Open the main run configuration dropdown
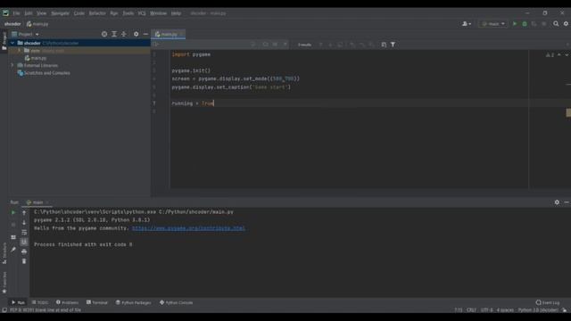Image resolution: width=571 pixels, height=321 pixels. 493,24
